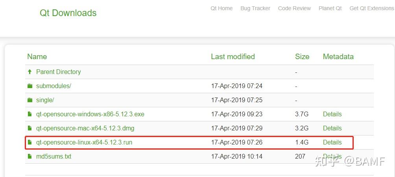Click the Parent Directory up-arrow icon
The height and width of the screenshot is (177, 395).
[30, 72]
